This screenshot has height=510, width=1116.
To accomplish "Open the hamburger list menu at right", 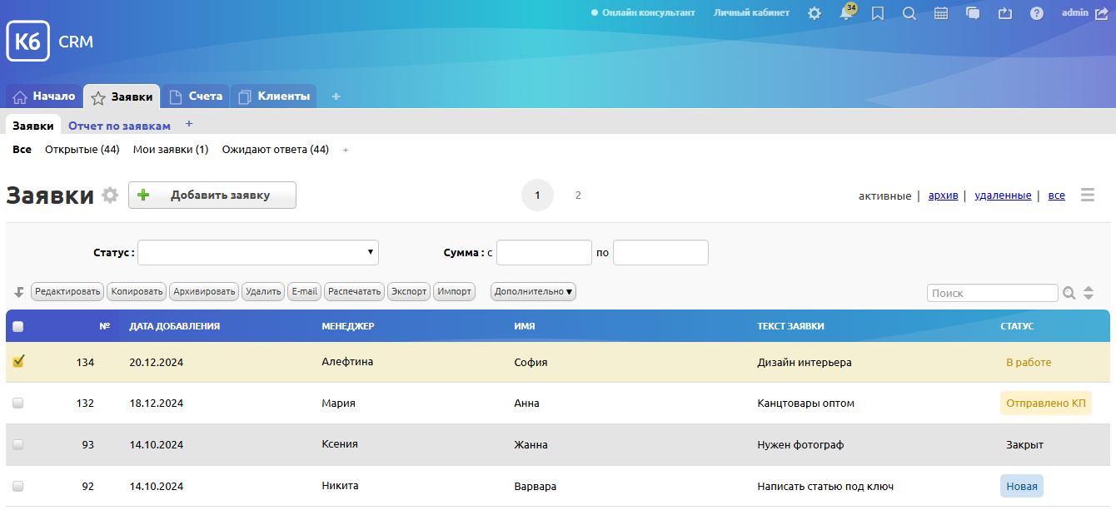I will coord(1087,196).
